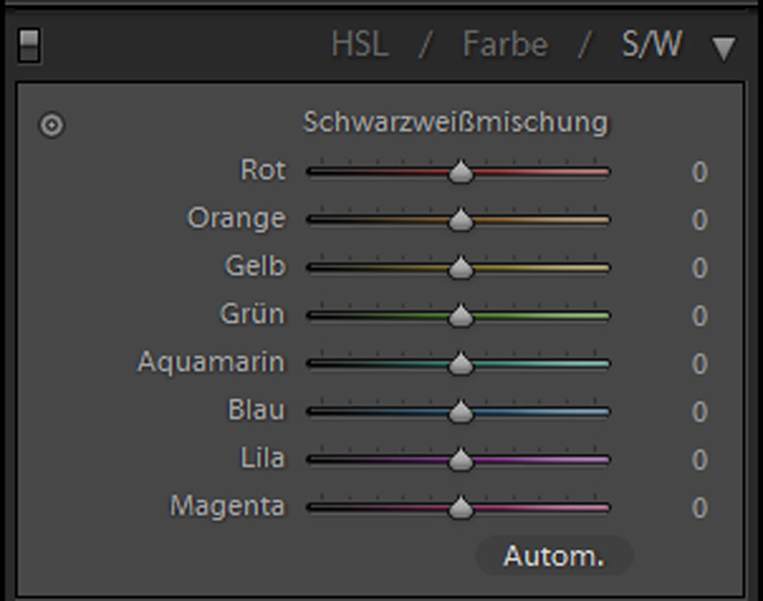
Task: Click the Lila slider handle
Action: coord(461,461)
